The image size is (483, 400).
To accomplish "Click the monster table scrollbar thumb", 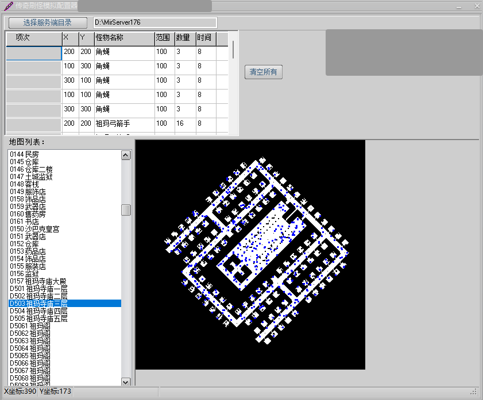I will coord(233,49).
